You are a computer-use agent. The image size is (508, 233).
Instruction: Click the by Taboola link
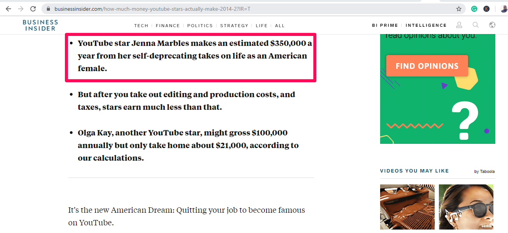(x=485, y=171)
